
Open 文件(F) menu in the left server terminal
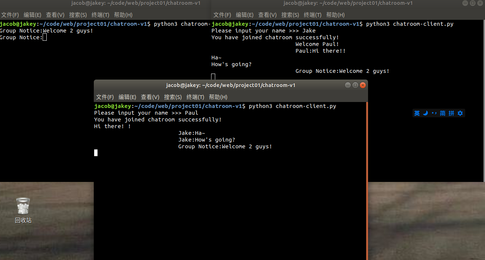tap(10, 15)
